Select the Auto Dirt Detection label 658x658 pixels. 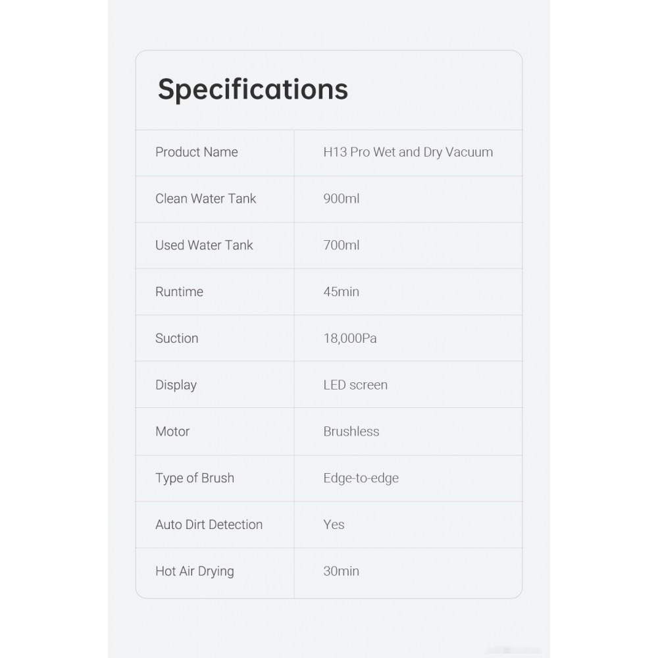[x=209, y=524]
